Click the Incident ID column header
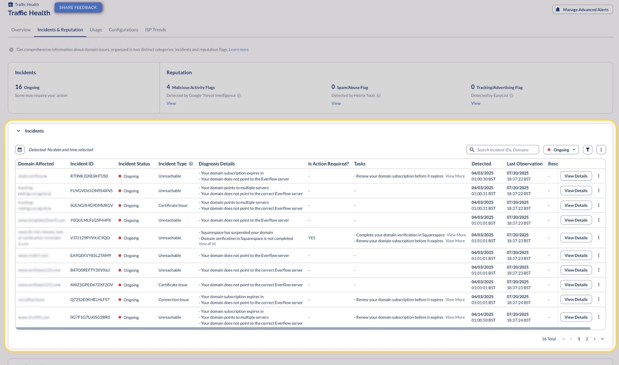The image size is (619, 365). pyautogui.click(x=82, y=164)
